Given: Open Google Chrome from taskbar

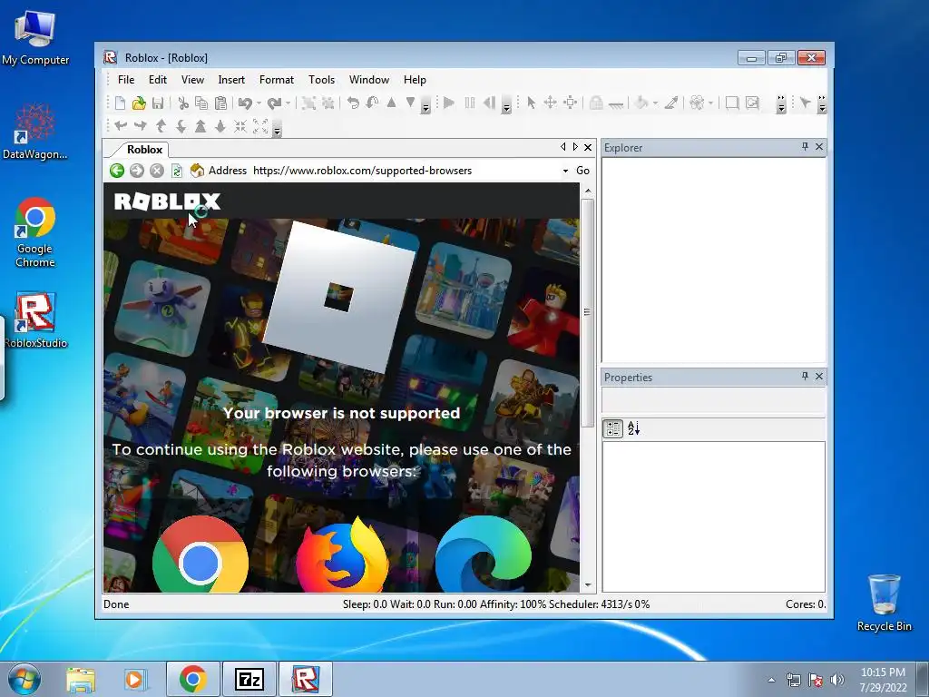Looking at the screenshot, I should [193, 679].
